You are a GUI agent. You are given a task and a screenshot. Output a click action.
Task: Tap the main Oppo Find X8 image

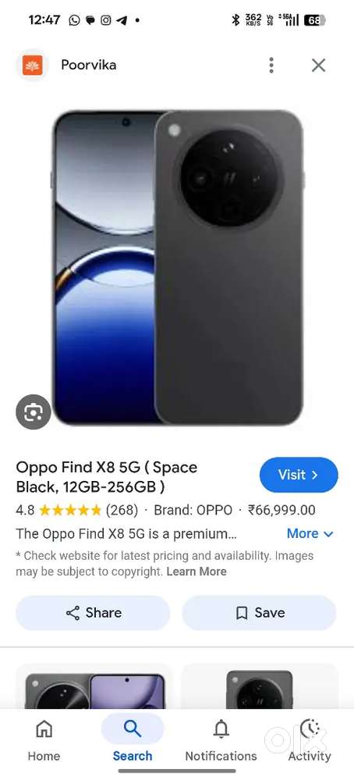pos(177,268)
